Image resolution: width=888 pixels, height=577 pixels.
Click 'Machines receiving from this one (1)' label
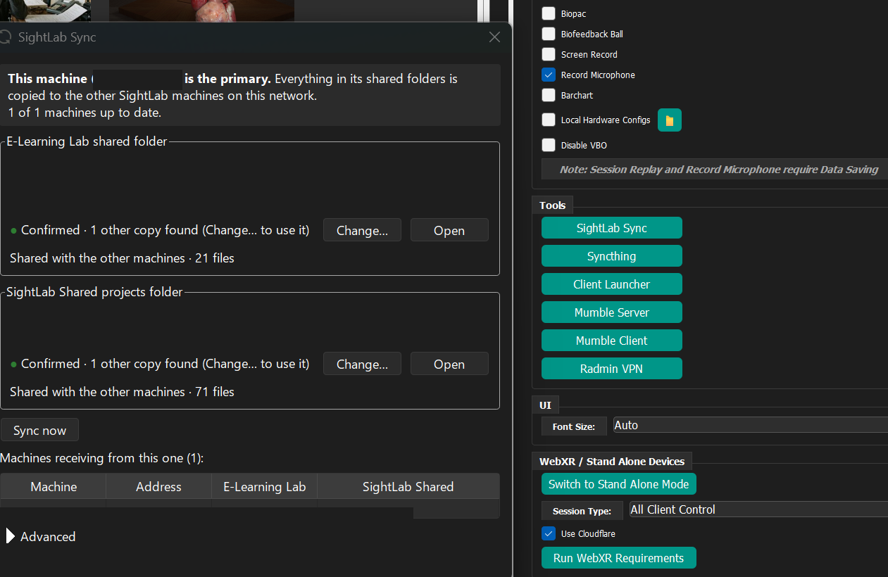[102, 458]
